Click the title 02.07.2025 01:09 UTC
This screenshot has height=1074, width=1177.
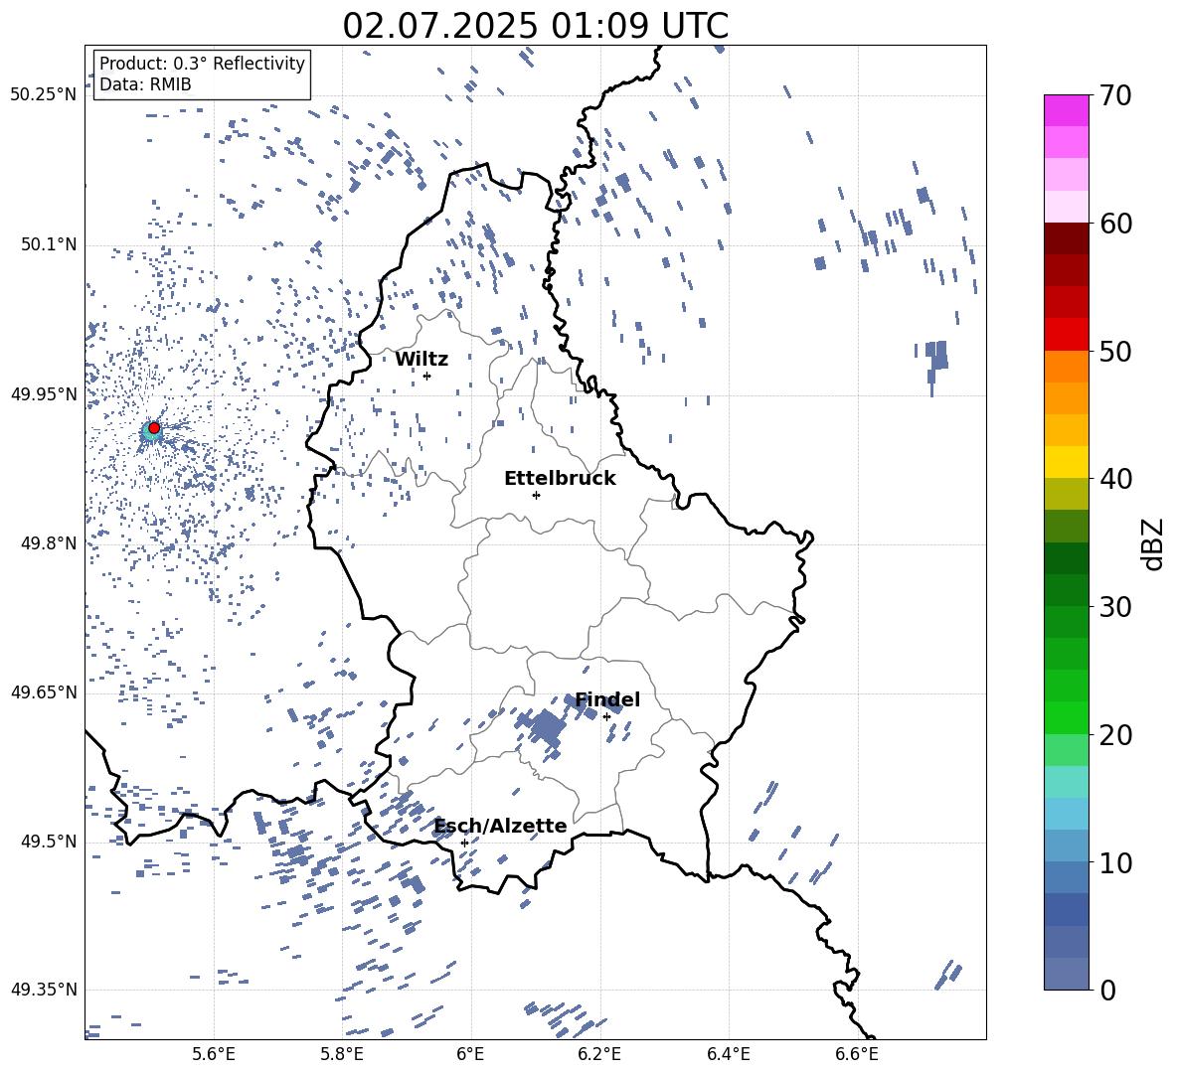coord(535,26)
